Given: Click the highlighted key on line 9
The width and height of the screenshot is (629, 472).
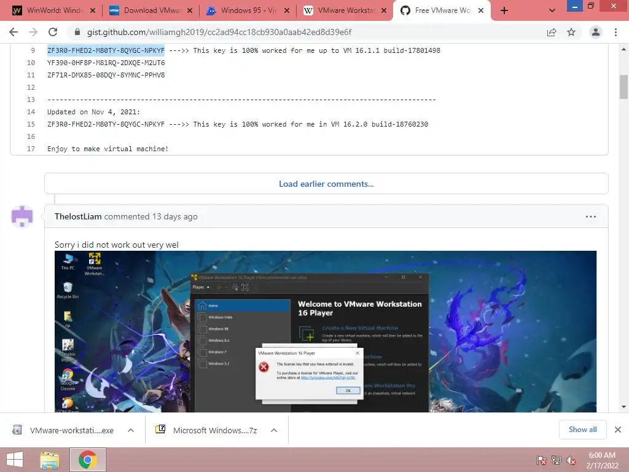Looking at the screenshot, I should [106, 50].
